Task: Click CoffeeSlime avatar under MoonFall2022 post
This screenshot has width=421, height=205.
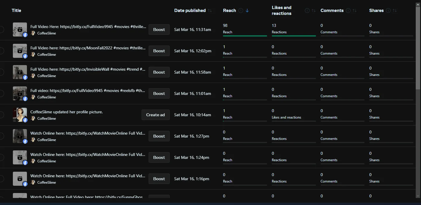Action: click(33, 54)
